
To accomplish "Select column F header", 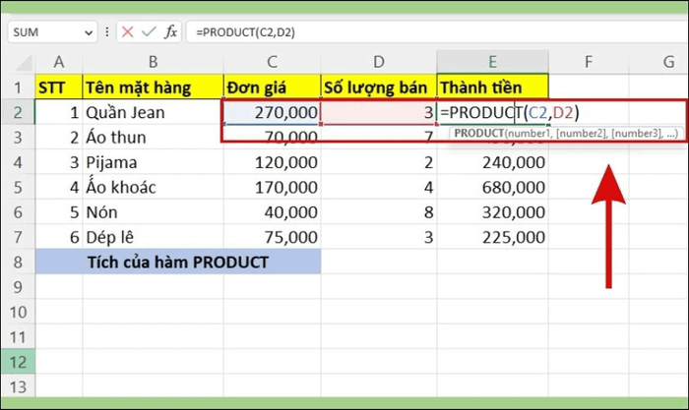I will (x=589, y=62).
